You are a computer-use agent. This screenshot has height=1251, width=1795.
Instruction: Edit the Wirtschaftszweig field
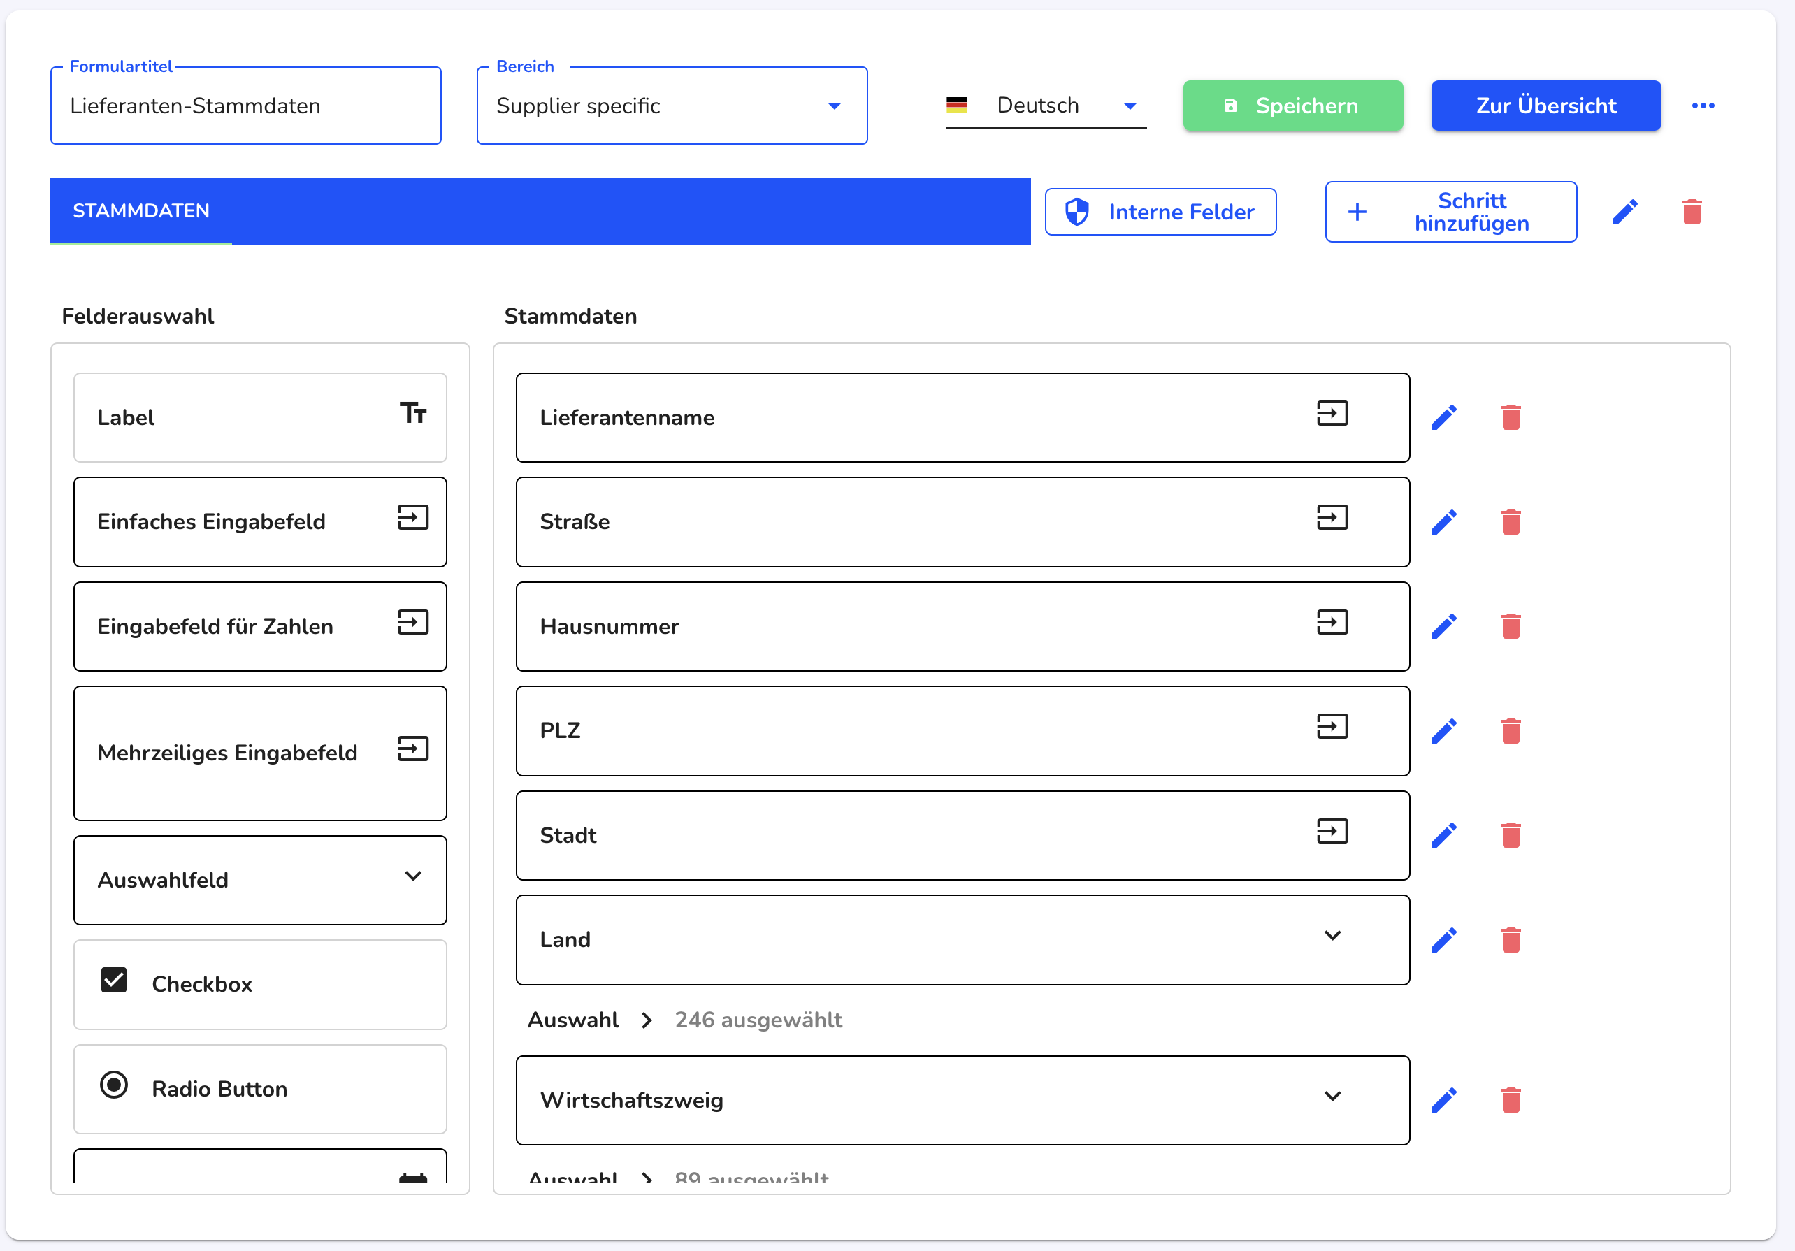coord(1443,1100)
